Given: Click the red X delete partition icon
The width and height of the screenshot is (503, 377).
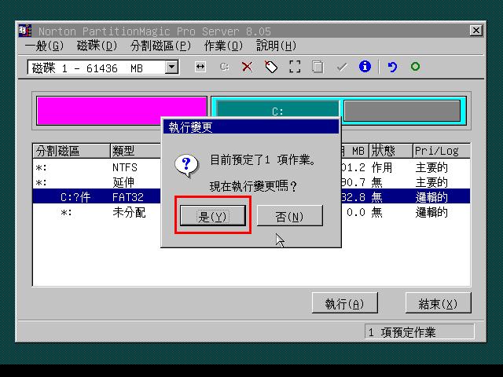Looking at the screenshot, I should [247, 67].
